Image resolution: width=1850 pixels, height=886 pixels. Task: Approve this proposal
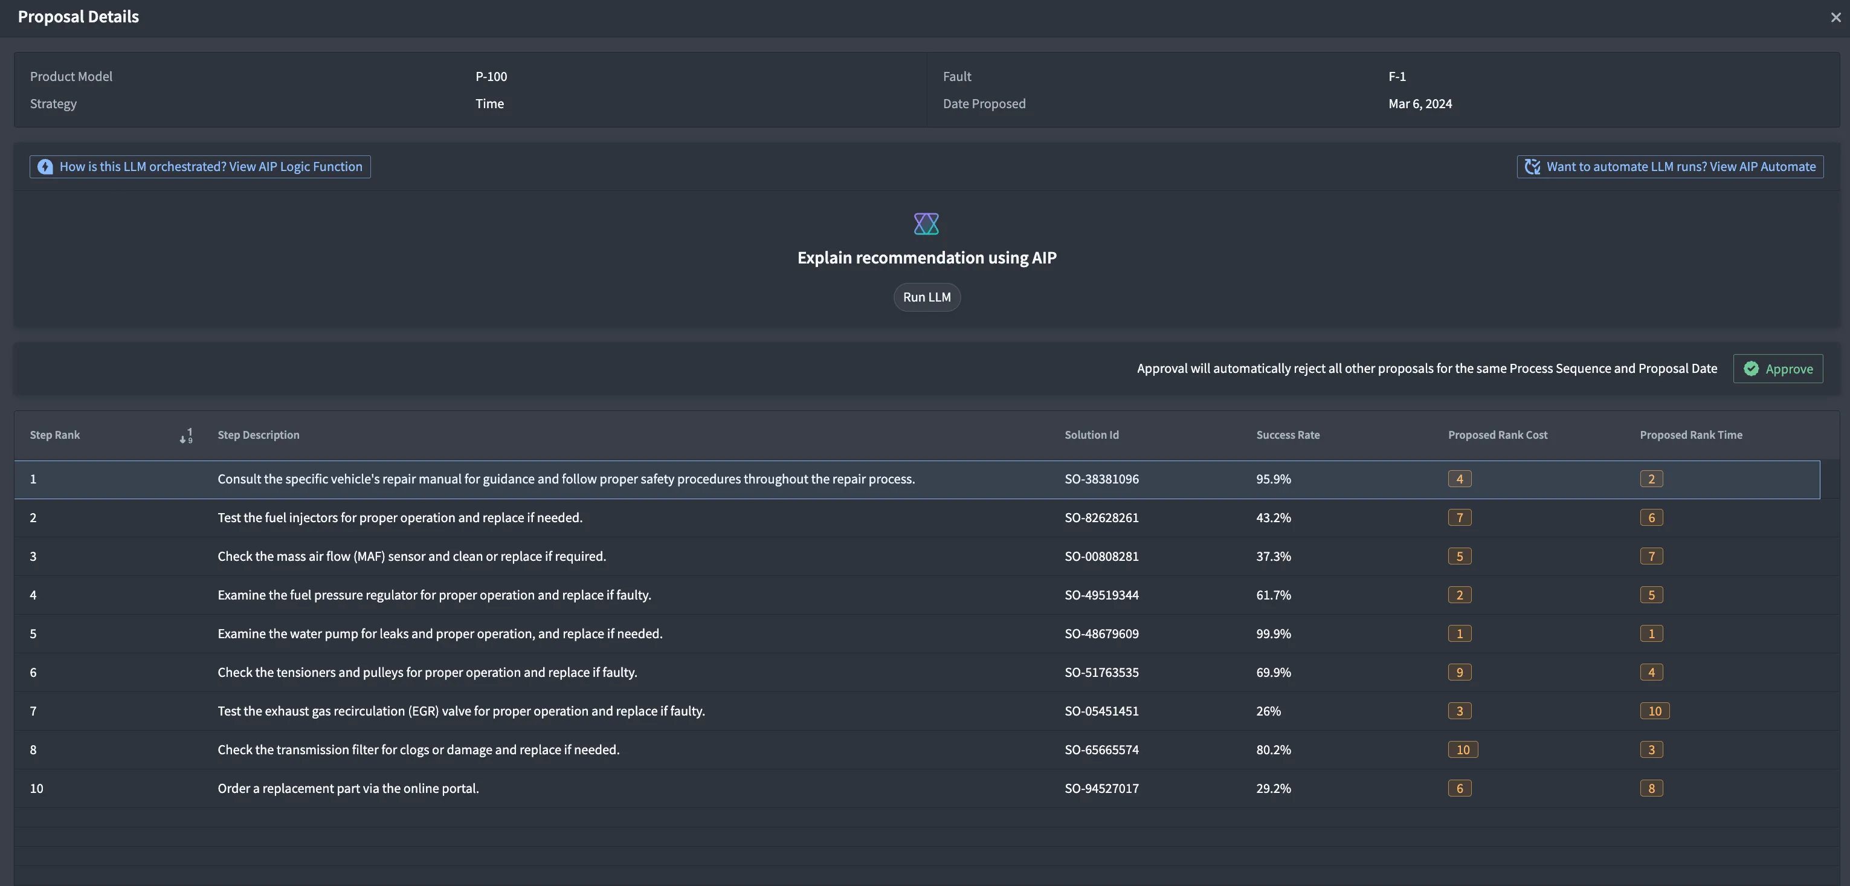pyautogui.click(x=1777, y=369)
